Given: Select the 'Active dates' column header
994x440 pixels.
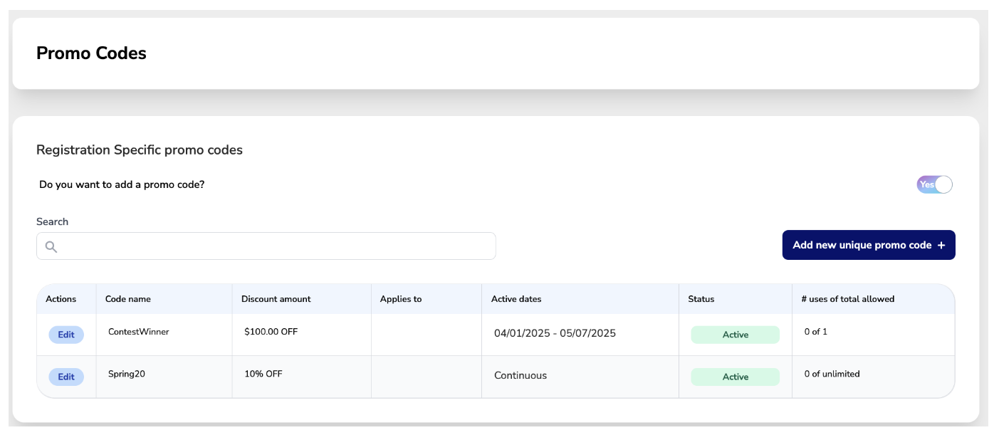Looking at the screenshot, I should (x=516, y=299).
